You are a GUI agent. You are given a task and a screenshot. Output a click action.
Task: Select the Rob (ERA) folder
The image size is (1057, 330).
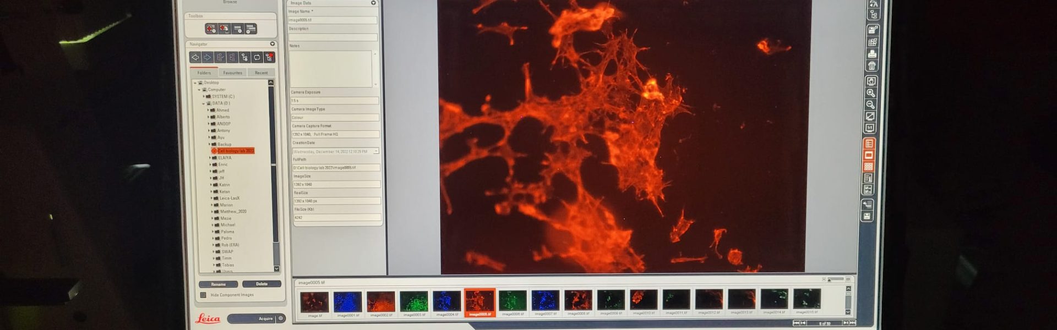(x=230, y=245)
